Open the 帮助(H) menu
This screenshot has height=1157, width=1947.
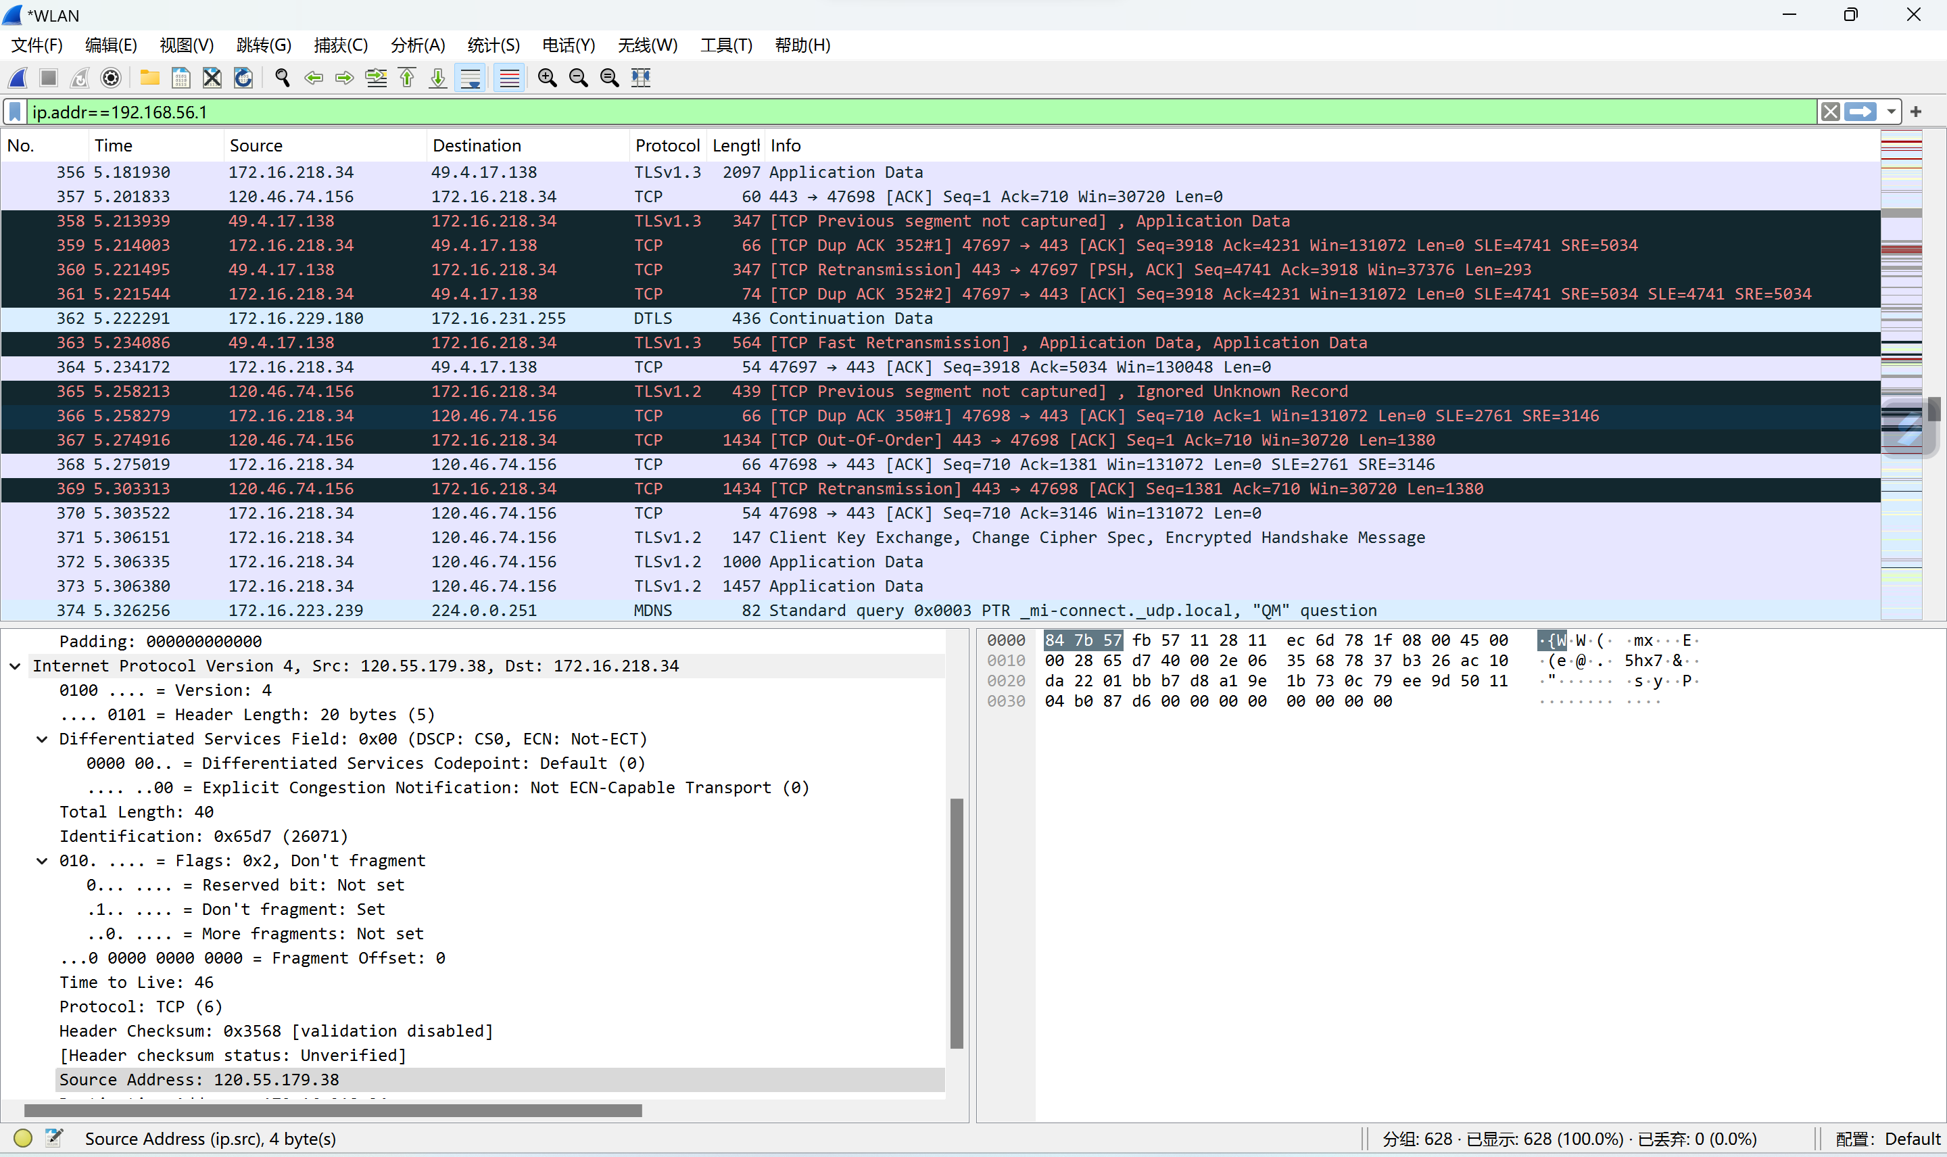pyautogui.click(x=803, y=45)
